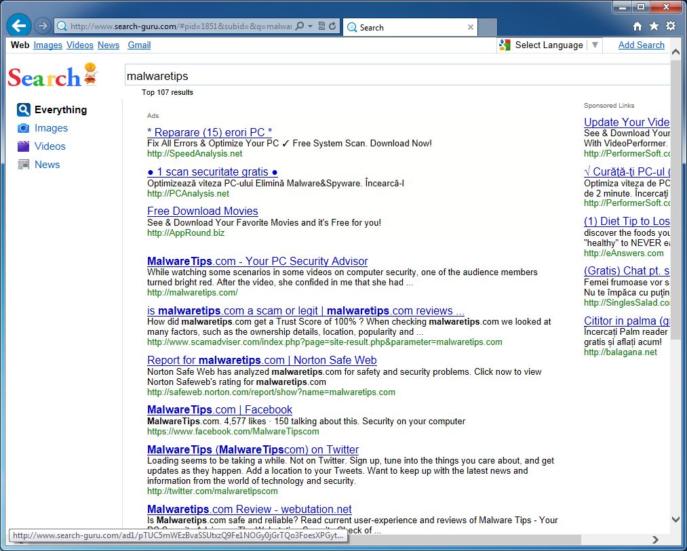This screenshot has height=551, width=687.
Task: Click the Images sidebar icon
Action: coord(24,128)
